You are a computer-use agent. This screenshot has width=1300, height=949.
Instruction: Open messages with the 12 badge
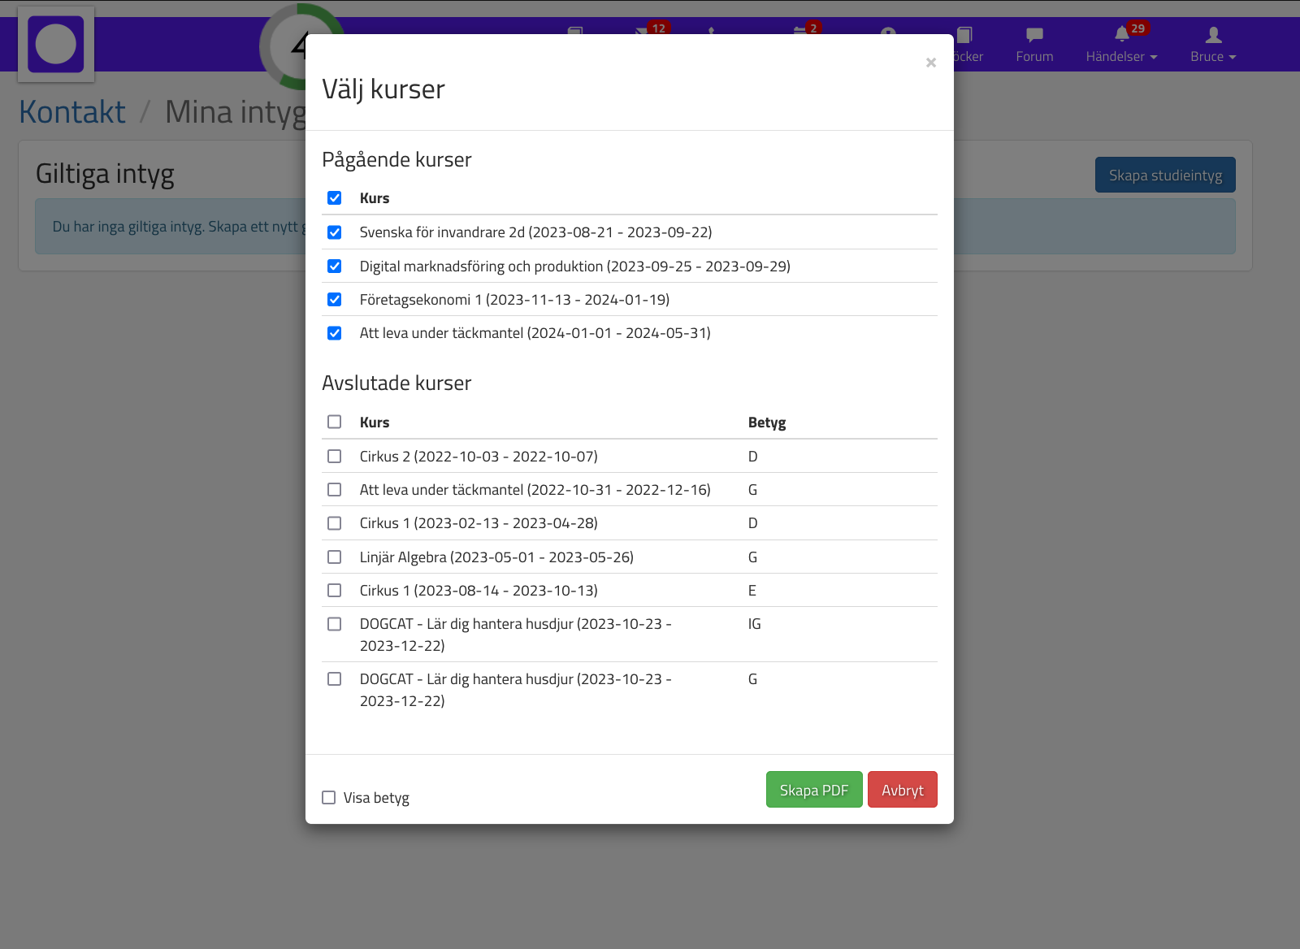click(x=642, y=31)
